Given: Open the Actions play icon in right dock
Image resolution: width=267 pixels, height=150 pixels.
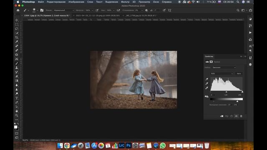Looking at the screenshot, I should tap(250, 32).
